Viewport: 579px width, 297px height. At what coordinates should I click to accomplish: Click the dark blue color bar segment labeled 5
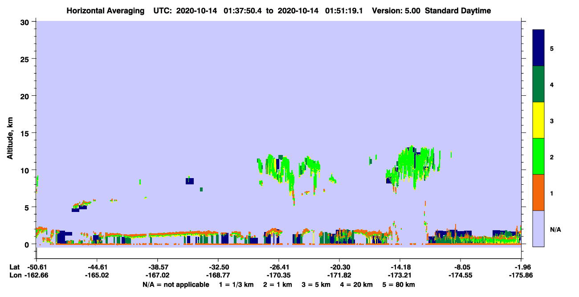[x=538, y=48]
